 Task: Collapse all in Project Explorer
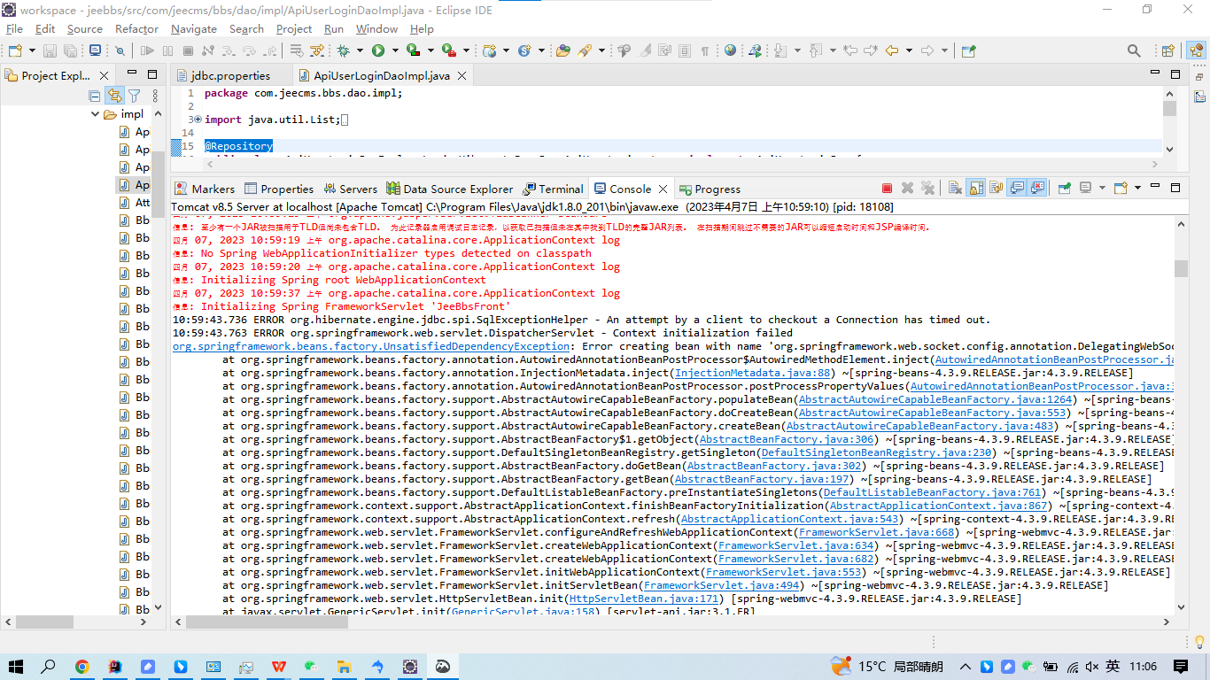point(95,96)
